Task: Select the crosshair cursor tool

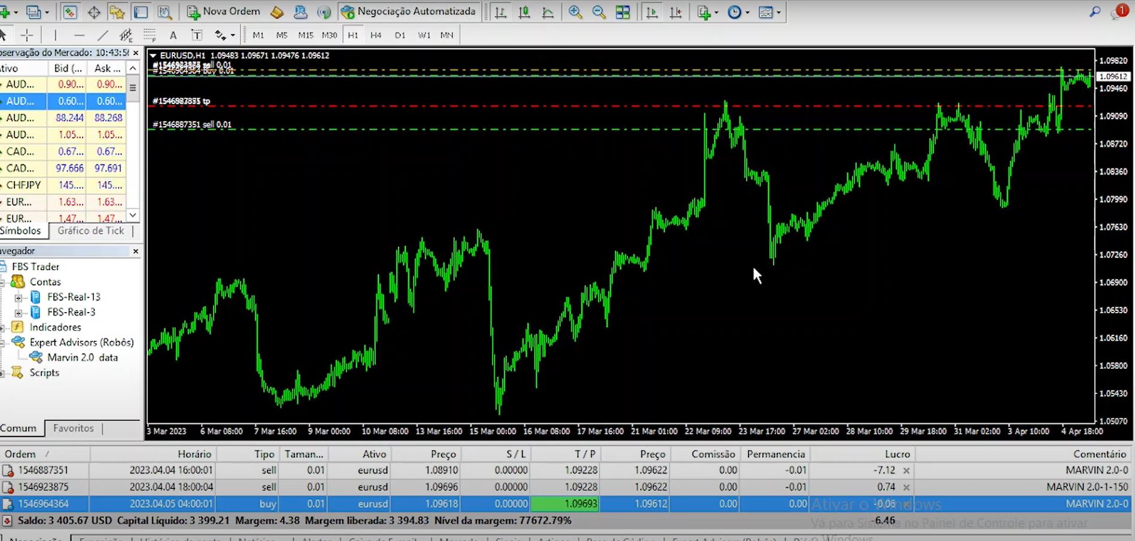Action: pyautogui.click(x=26, y=35)
